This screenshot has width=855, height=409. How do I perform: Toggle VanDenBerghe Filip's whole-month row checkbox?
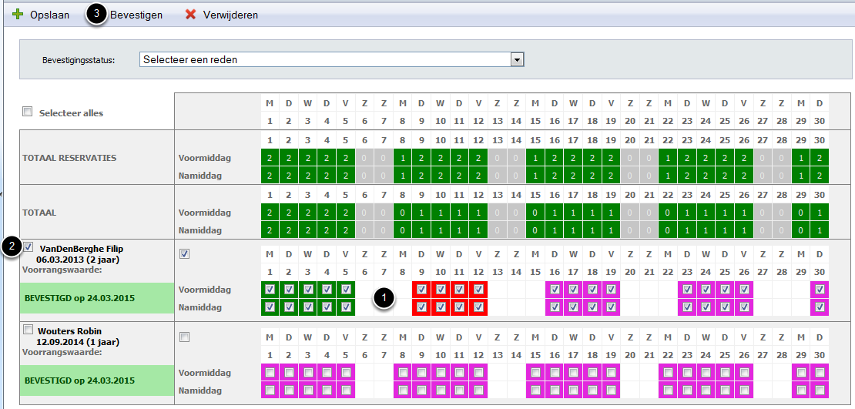(185, 253)
